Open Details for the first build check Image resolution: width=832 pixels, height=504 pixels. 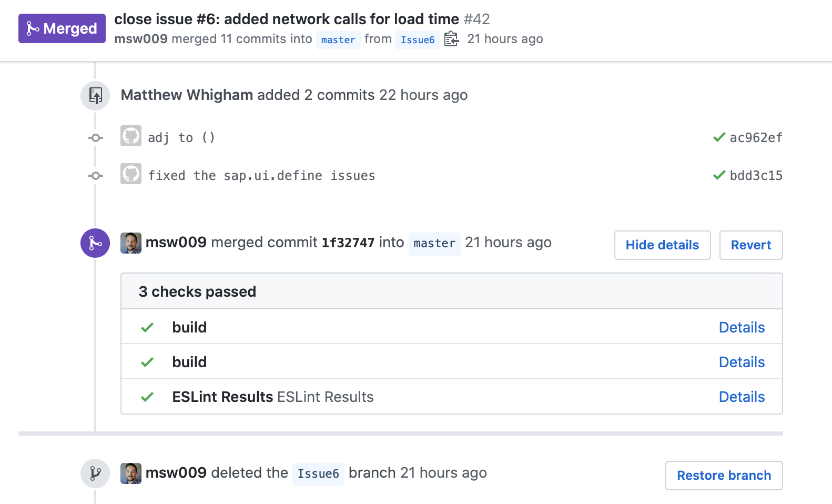coord(742,327)
